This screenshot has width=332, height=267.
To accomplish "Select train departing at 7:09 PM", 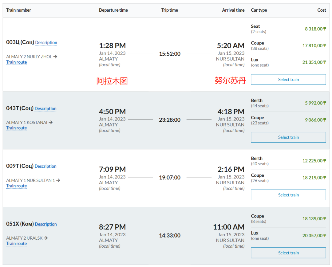I will pos(288,195).
